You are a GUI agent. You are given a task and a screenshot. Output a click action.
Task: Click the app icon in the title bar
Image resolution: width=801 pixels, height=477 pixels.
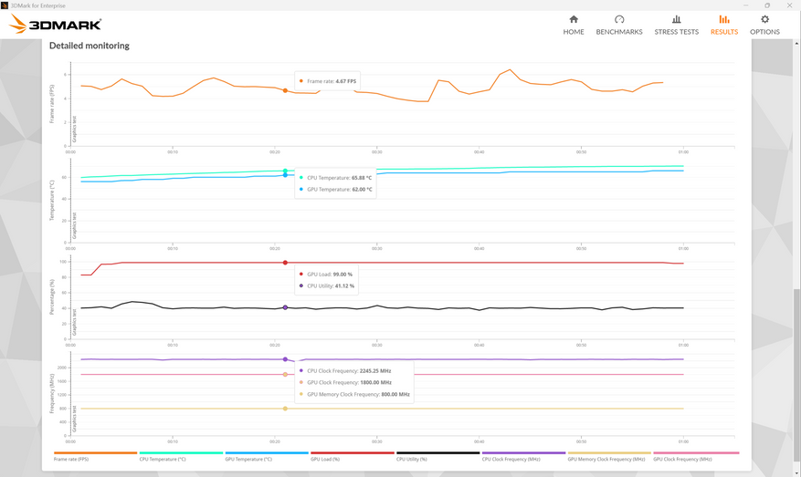(x=5, y=5)
